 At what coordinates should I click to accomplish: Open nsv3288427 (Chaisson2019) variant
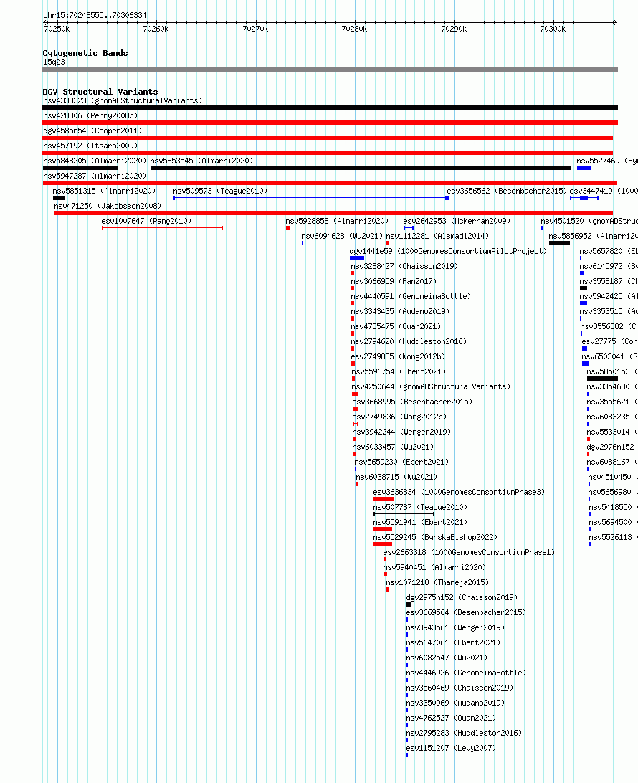point(404,265)
